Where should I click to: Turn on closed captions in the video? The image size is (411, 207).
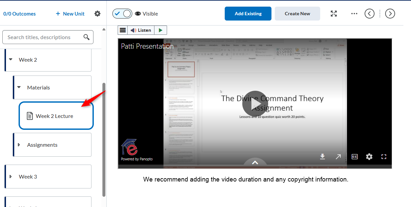point(355,157)
